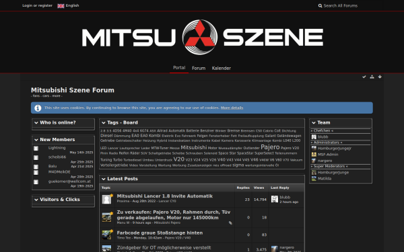Click the checkmark mark-all-read icon
Image resolution: width=404 pixels, height=252 pixels.
(x=364, y=77)
